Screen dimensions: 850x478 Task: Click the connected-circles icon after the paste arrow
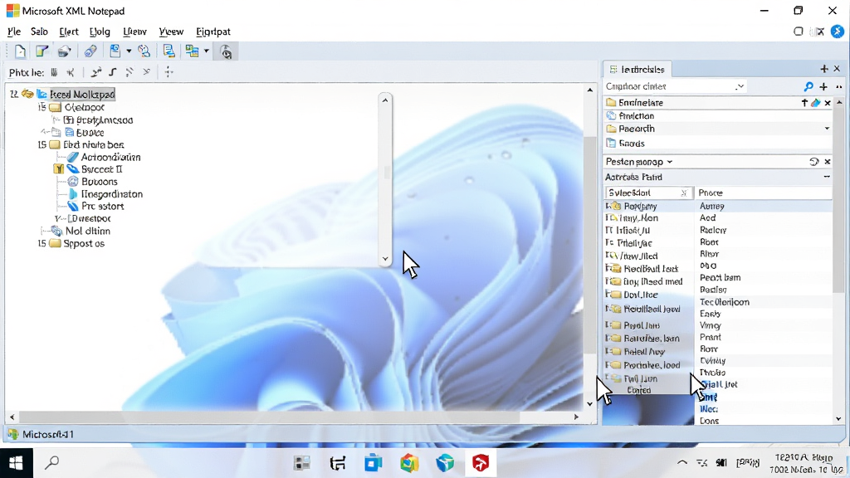(144, 51)
